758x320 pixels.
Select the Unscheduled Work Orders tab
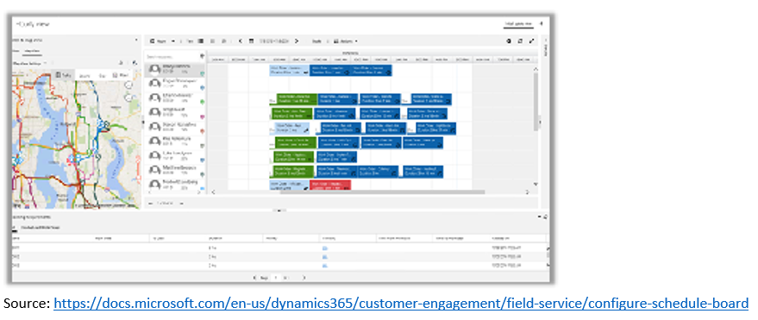(41, 227)
